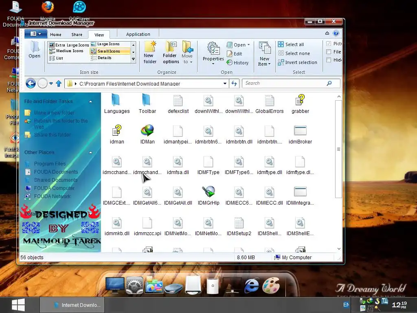The height and width of the screenshot is (313, 417).
Task: Switch to the Application tab
Action: pyautogui.click(x=138, y=34)
